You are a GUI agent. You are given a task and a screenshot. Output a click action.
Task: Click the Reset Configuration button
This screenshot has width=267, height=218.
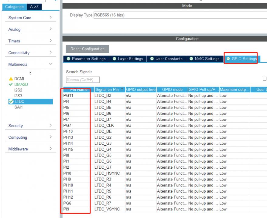pos(87,49)
